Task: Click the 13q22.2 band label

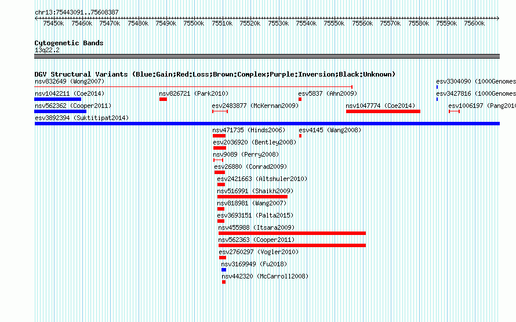Action: pyautogui.click(x=47, y=50)
